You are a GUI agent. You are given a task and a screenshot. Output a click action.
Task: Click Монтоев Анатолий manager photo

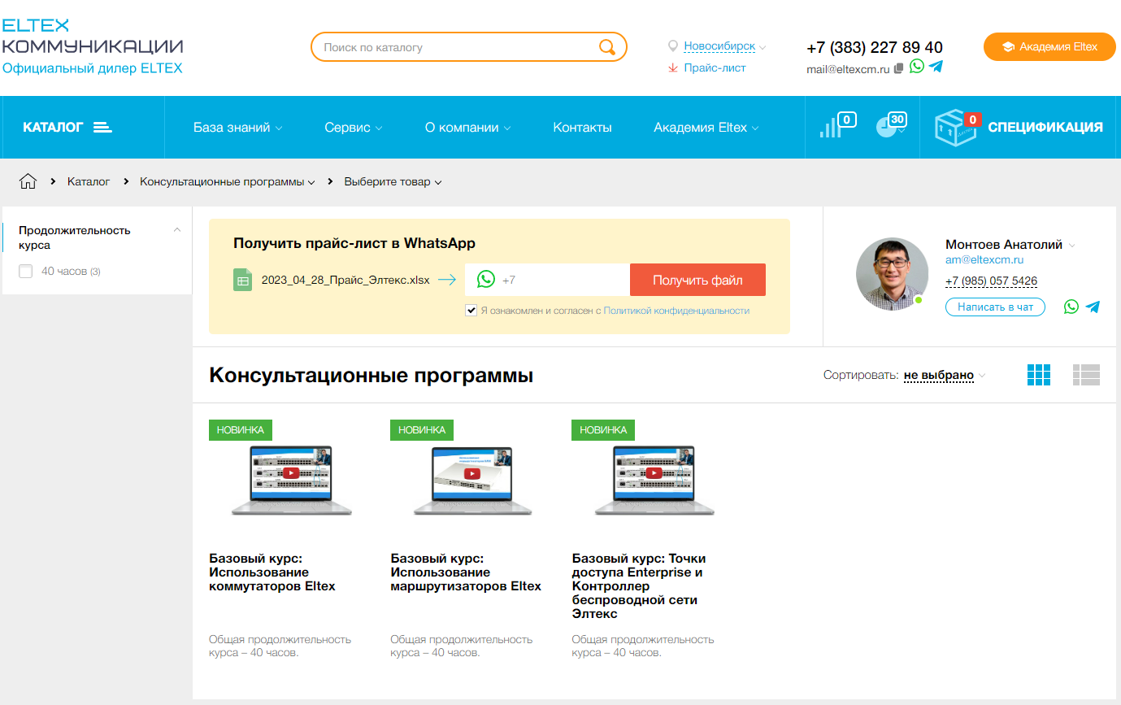[893, 274]
